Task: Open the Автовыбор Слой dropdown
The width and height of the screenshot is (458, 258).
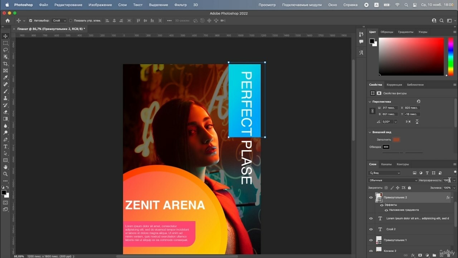Action: tap(59, 21)
